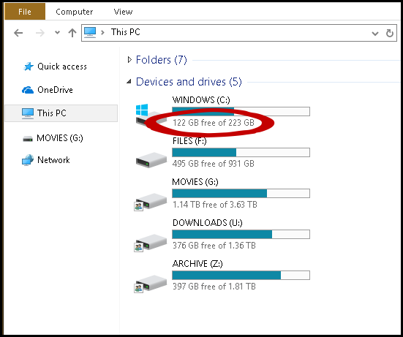Collapse the Devices and drives group
403x337 pixels.
129,82
